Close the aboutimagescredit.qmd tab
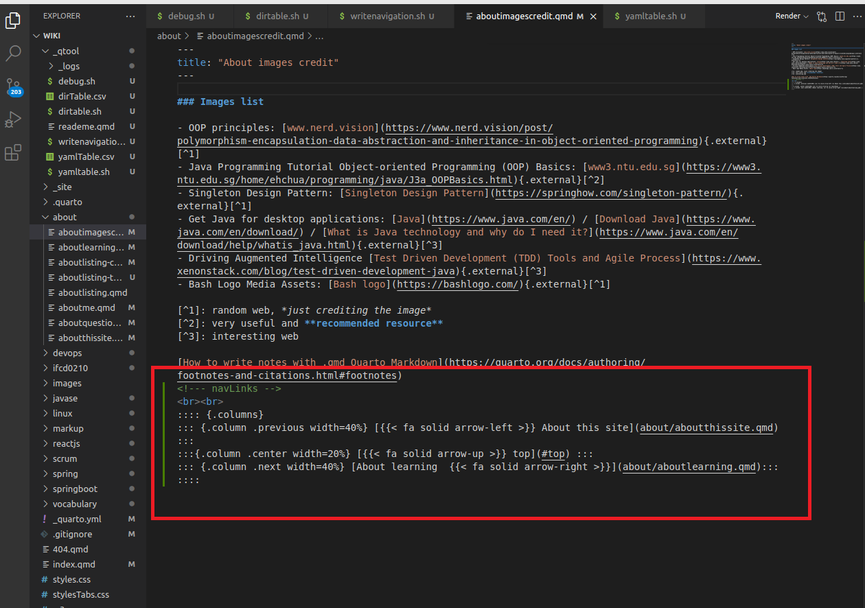The width and height of the screenshot is (865, 608). [593, 16]
